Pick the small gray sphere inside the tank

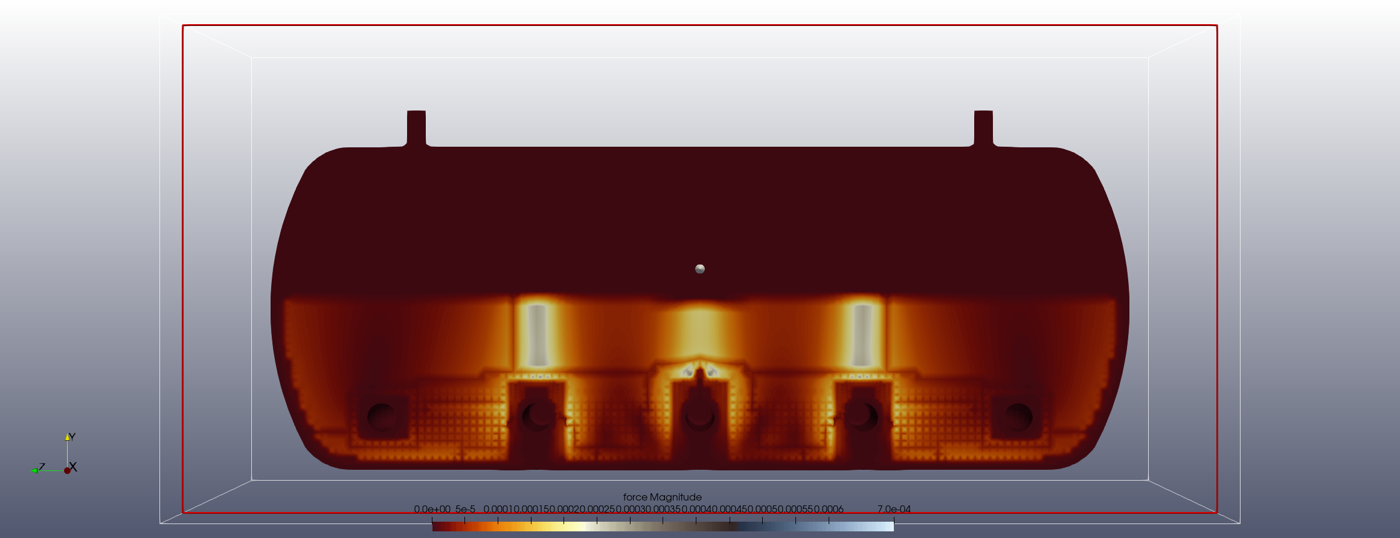coord(700,269)
